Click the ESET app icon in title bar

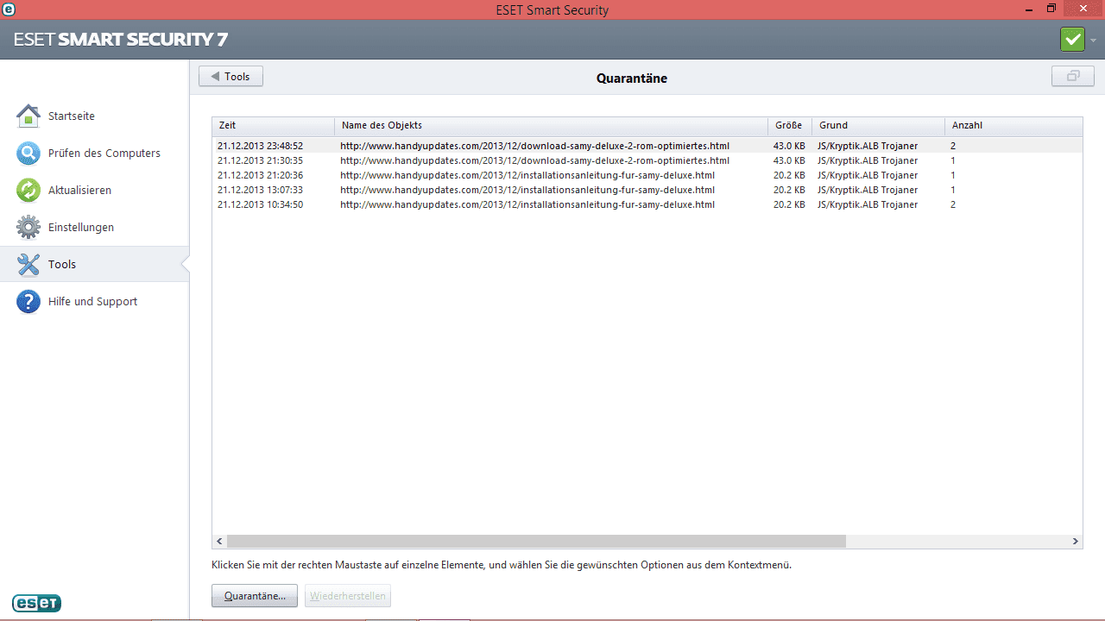point(8,9)
